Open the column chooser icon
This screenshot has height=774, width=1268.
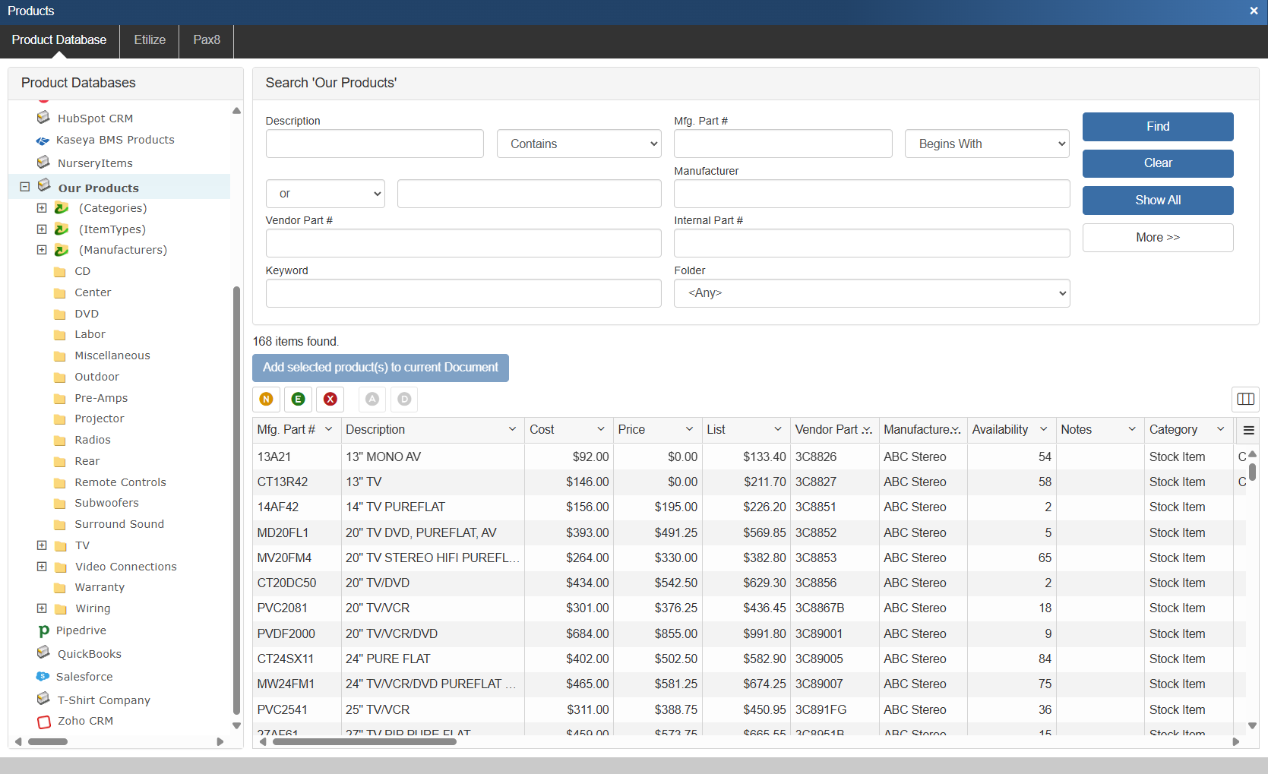click(1245, 399)
